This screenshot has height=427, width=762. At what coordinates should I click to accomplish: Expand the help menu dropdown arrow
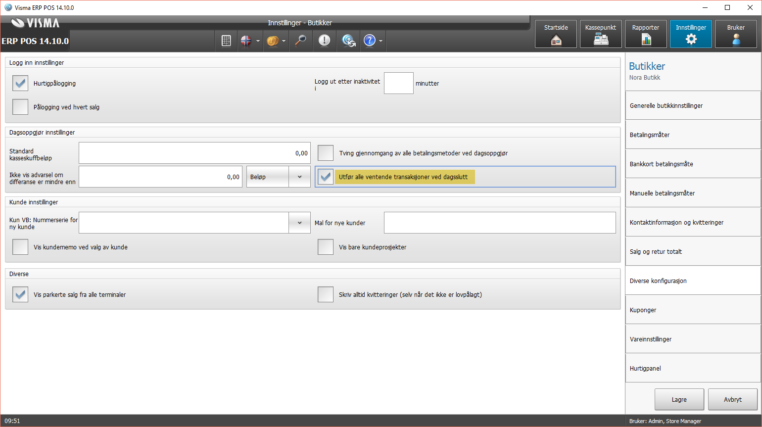(x=381, y=41)
